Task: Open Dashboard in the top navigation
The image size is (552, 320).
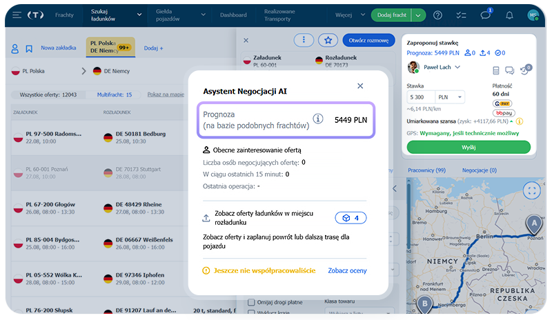Action: point(233,14)
